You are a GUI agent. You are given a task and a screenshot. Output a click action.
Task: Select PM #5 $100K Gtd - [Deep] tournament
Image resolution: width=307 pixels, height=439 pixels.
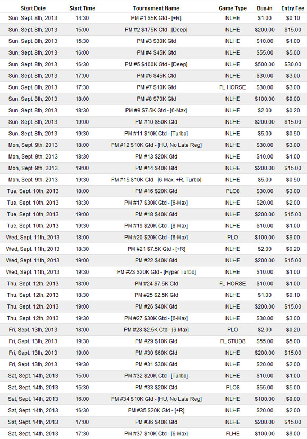click(156, 64)
